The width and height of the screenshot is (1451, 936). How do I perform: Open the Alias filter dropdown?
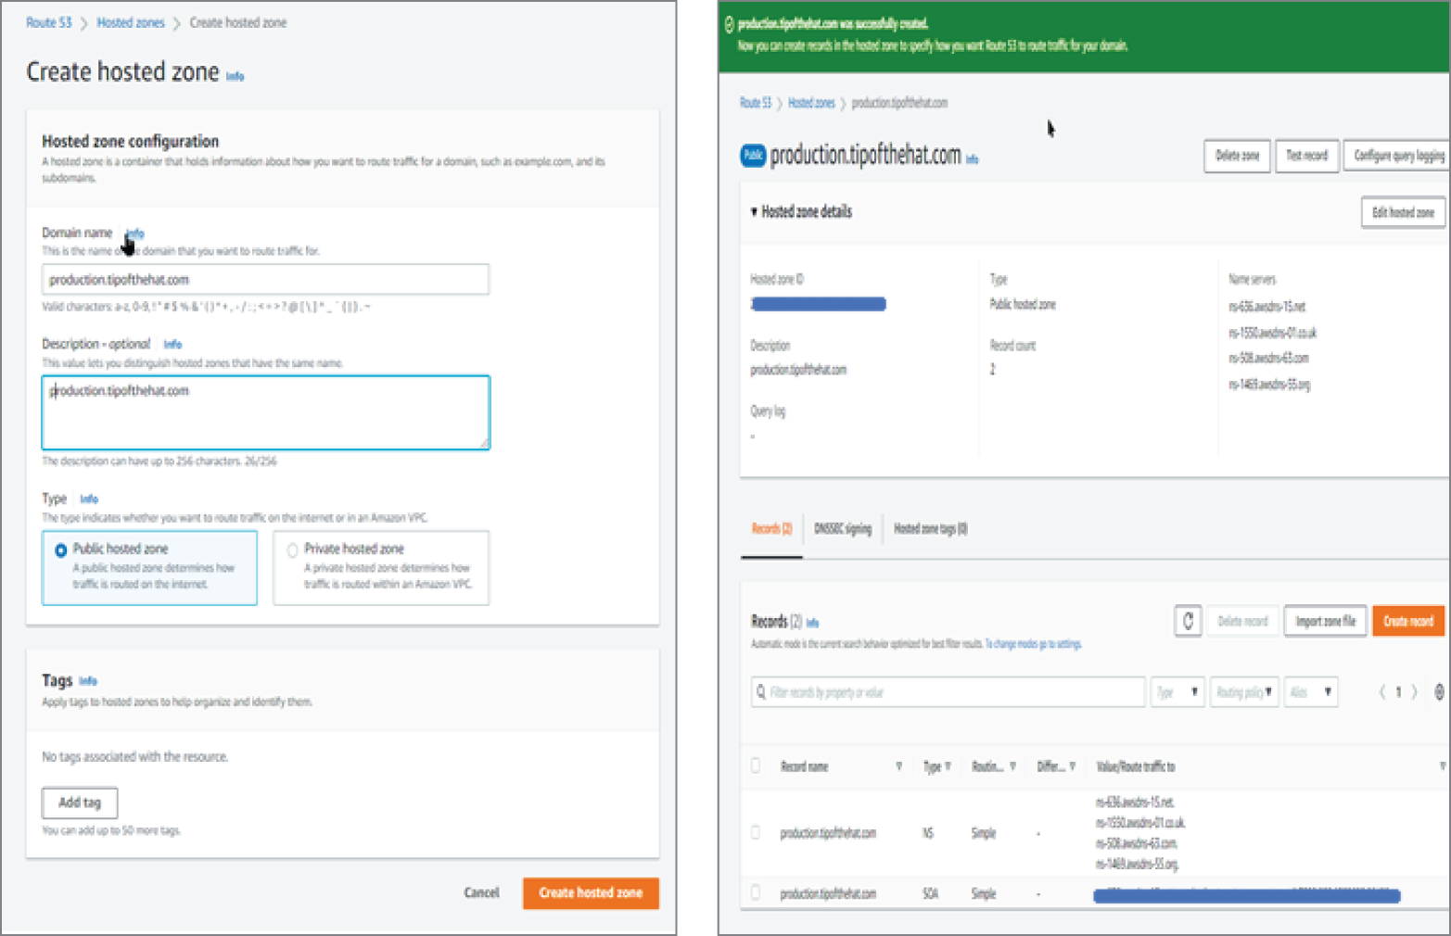coord(1311,692)
